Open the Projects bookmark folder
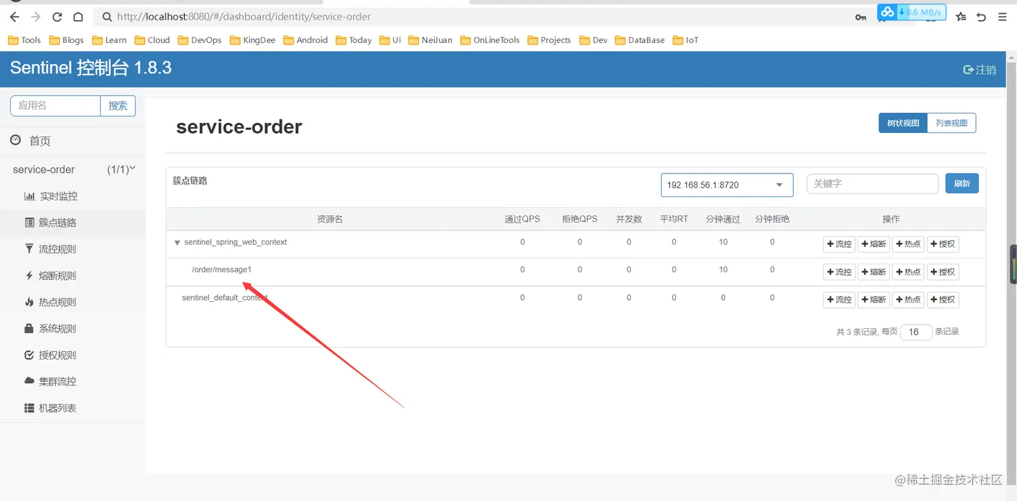 point(550,40)
